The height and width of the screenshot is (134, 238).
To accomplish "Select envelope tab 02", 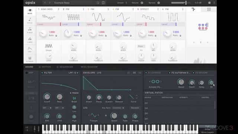I will (134, 73).
